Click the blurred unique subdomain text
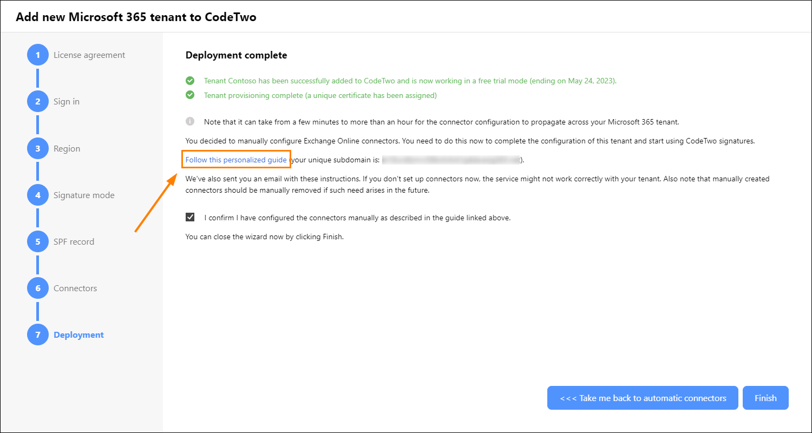The width and height of the screenshot is (812, 433). click(450, 160)
